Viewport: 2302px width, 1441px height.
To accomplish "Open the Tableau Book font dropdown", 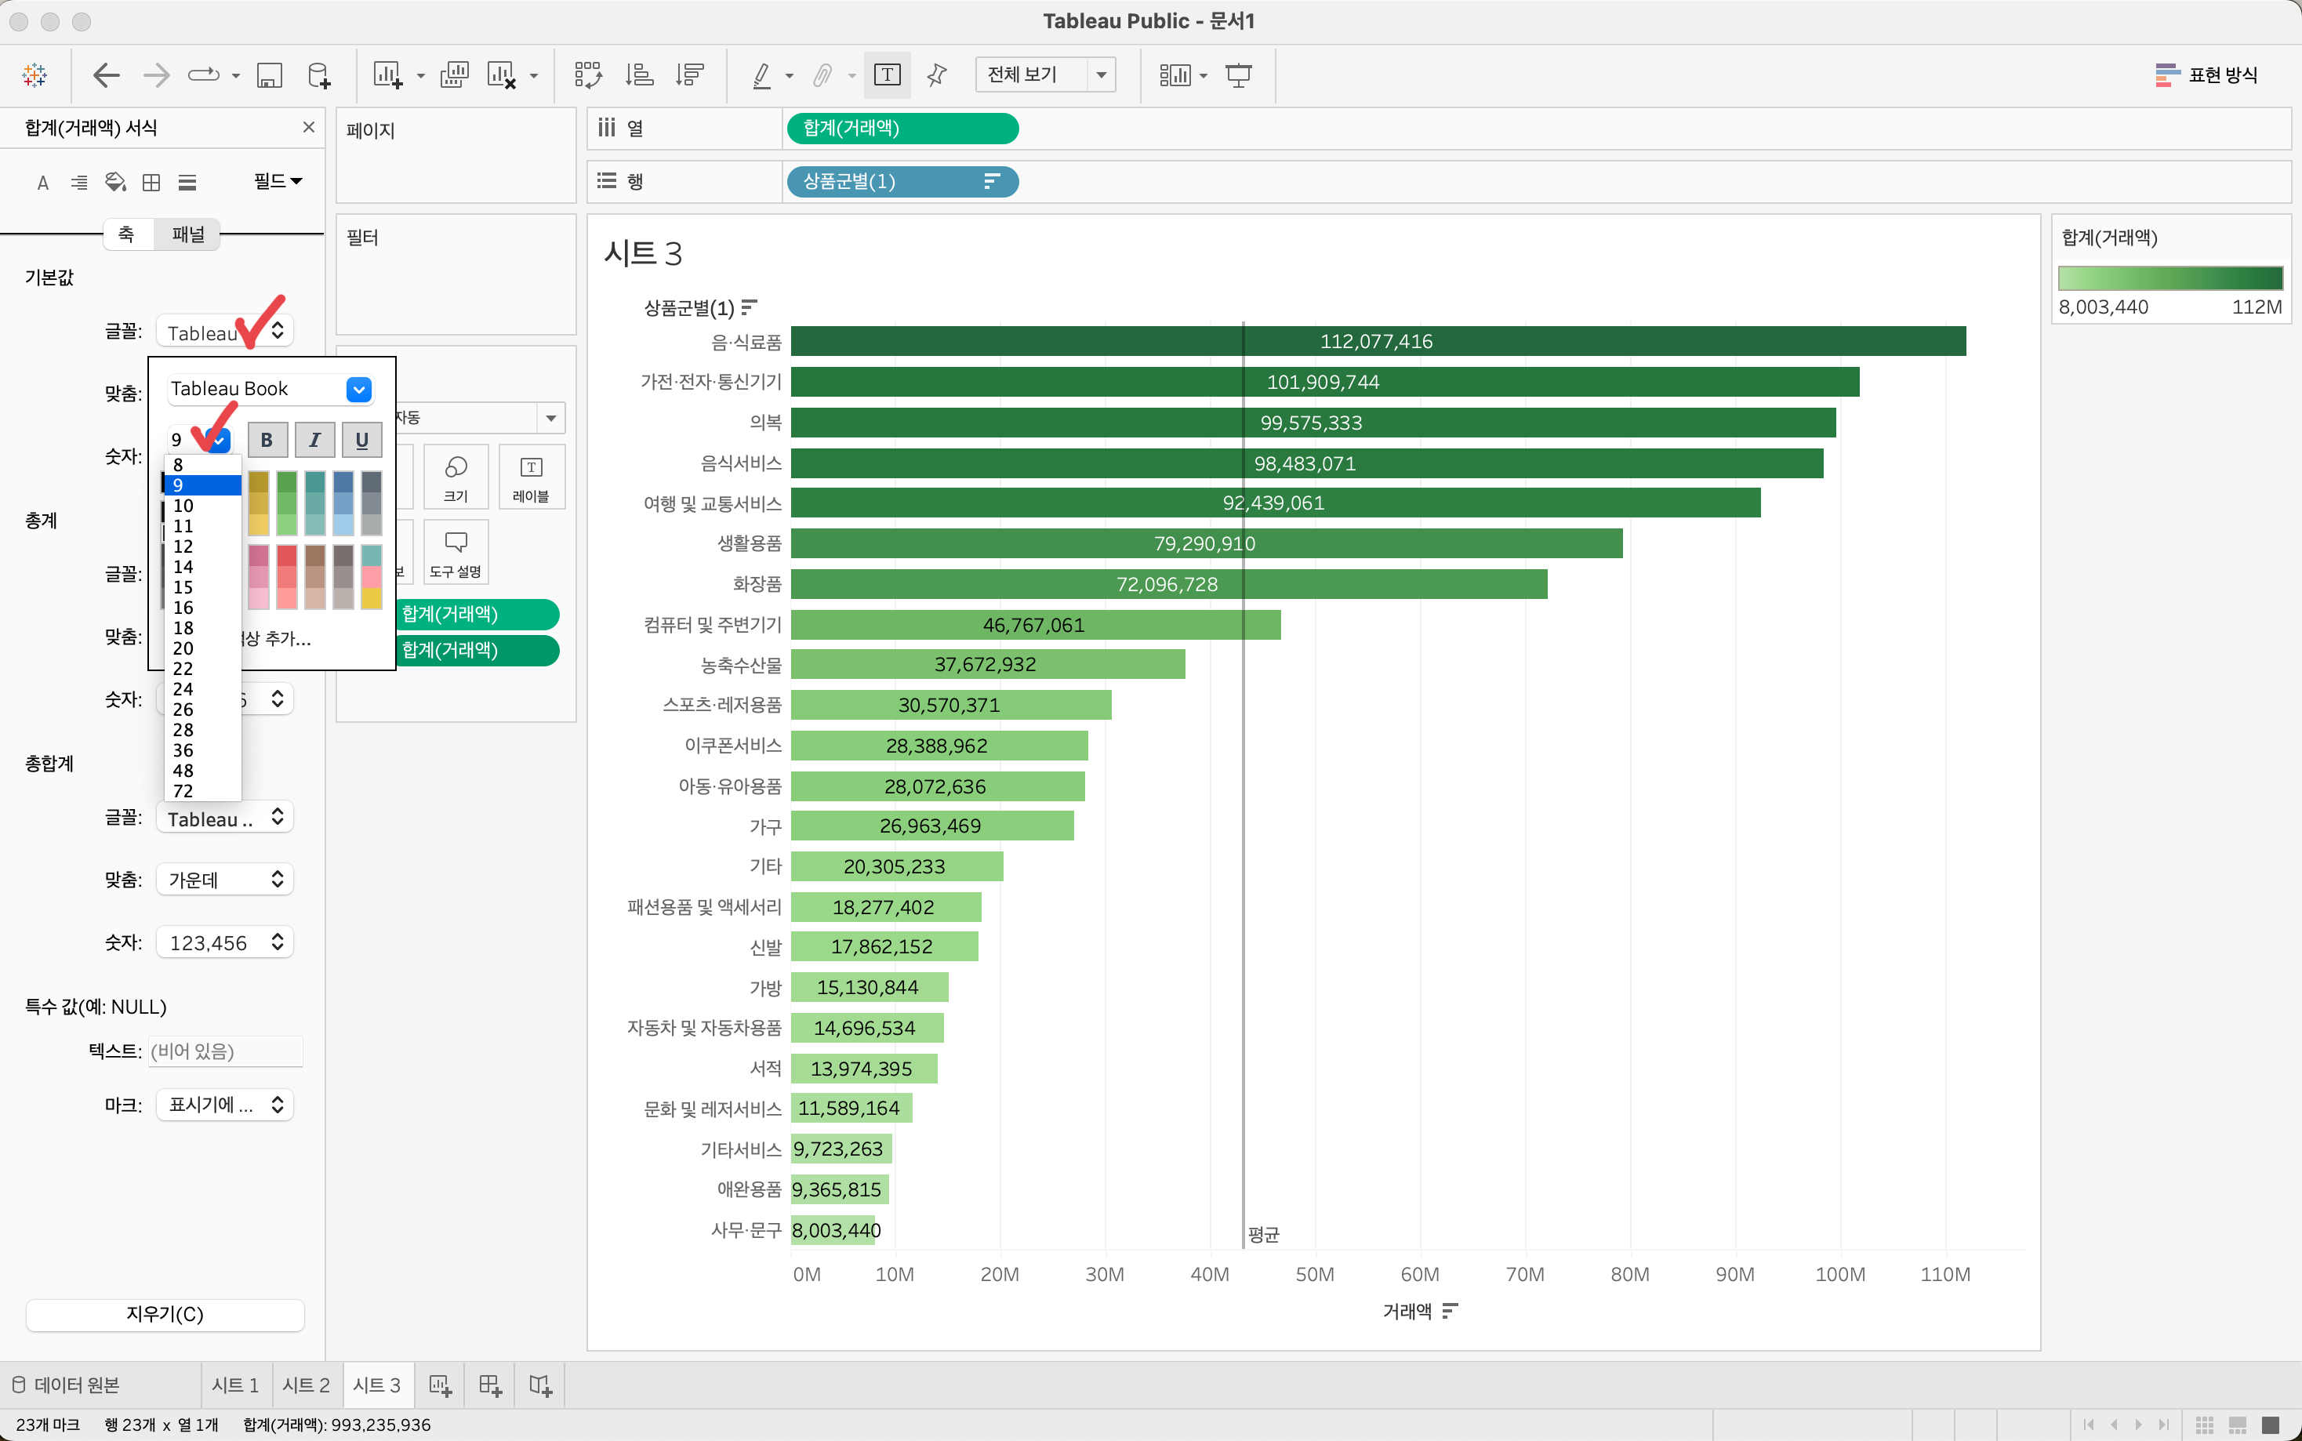I will [x=358, y=389].
